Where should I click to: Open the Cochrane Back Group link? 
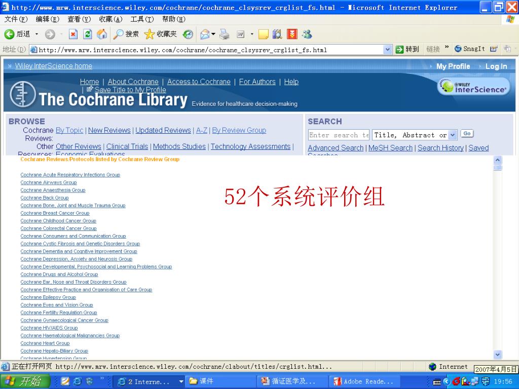coord(45,198)
